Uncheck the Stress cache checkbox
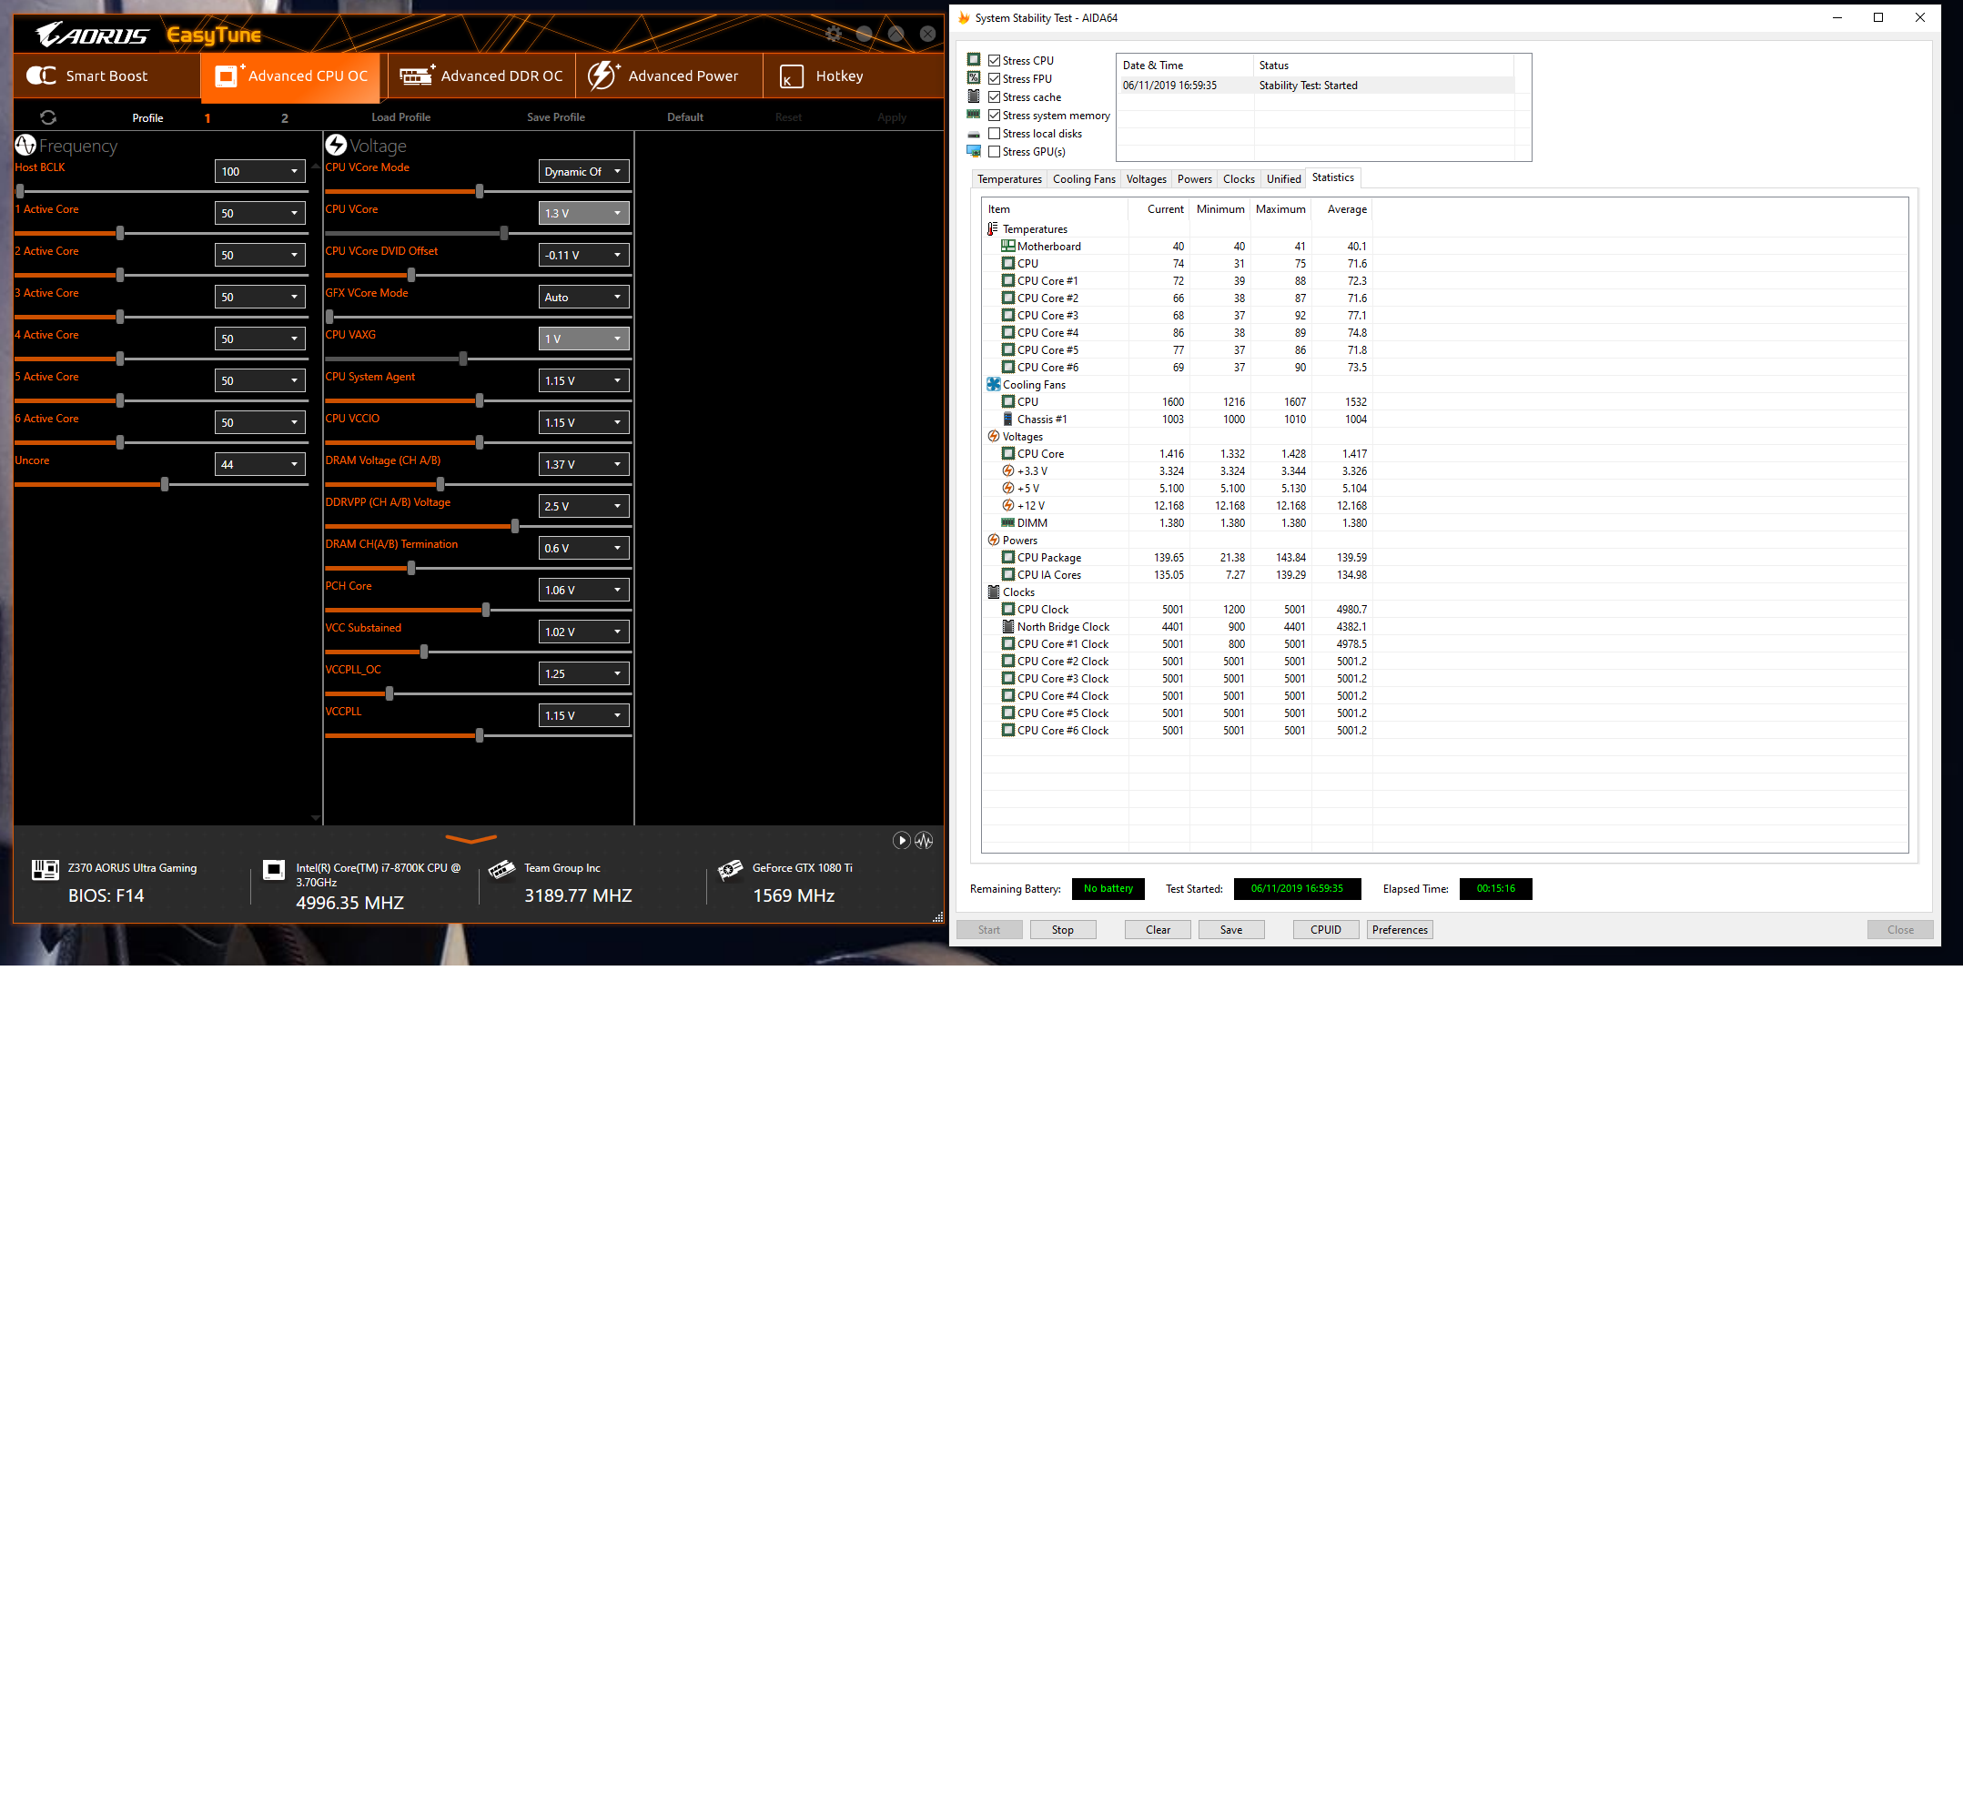Image resolution: width=1963 pixels, height=1820 pixels. [995, 97]
